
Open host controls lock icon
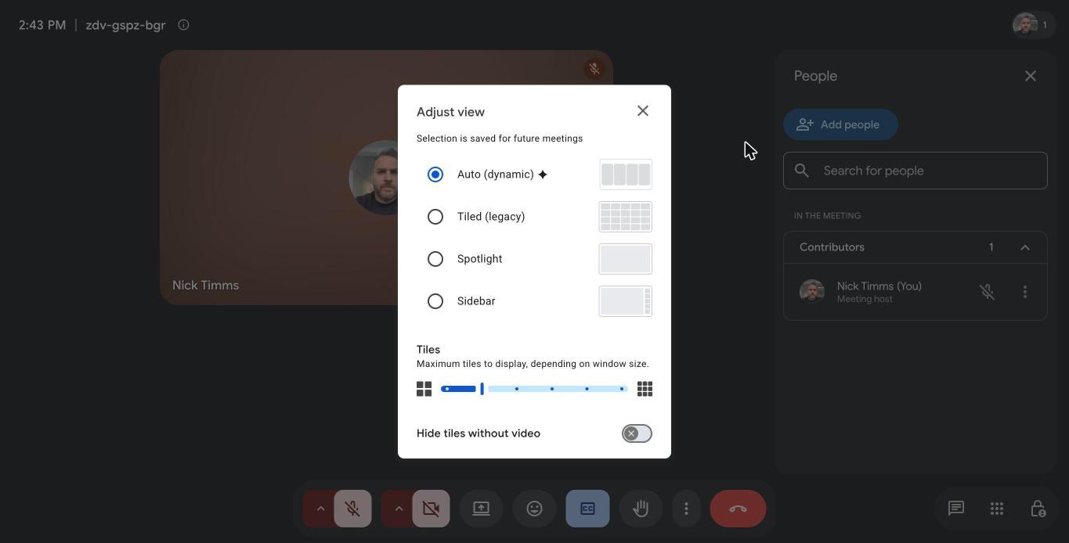click(x=1038, y=509)
